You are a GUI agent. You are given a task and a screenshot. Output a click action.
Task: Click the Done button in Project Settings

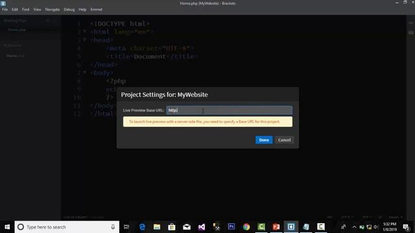(x=264, y=140)
